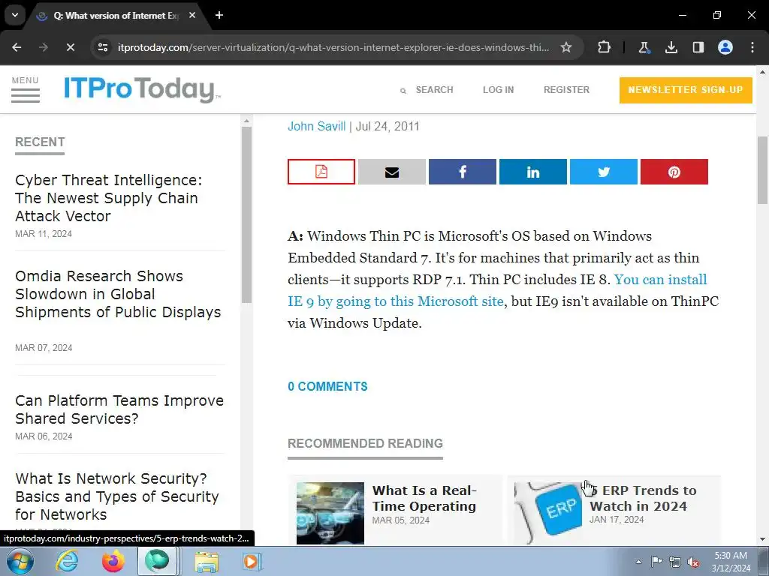Show hidden system tray icons
This screenshot has width=769, height=576.
coord(638,562)
